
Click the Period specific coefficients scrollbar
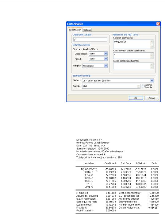[152, 66]
